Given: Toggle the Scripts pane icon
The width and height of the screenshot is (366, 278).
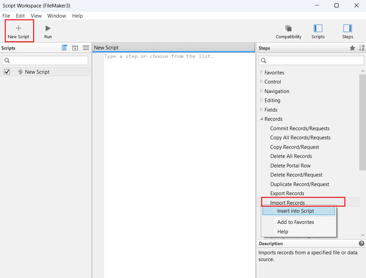Looking at the screenshot, I should [x=318, y=28].
